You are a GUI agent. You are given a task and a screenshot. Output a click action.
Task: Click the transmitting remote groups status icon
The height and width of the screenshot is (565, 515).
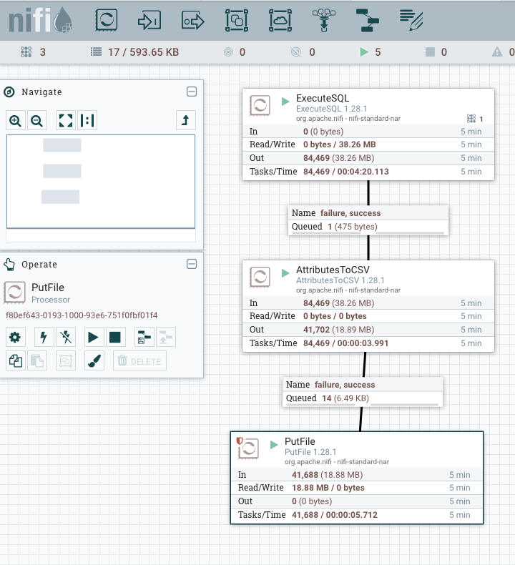click(x=228, y=52)
